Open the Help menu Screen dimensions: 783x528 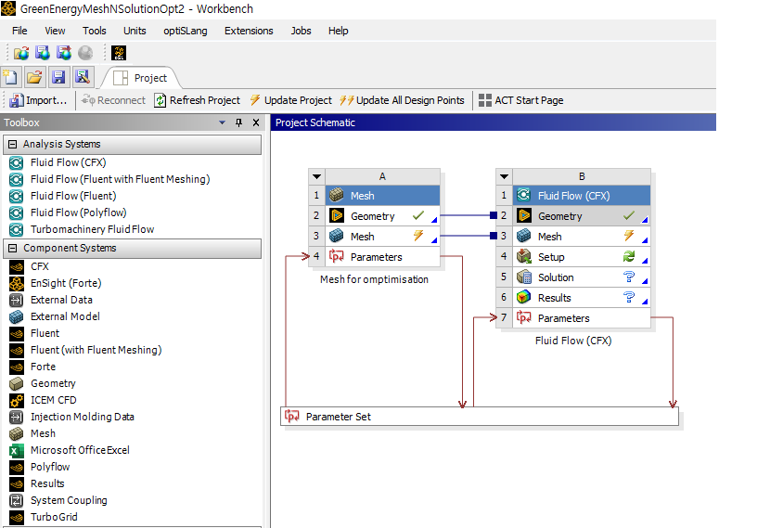[x=338, y=31]
